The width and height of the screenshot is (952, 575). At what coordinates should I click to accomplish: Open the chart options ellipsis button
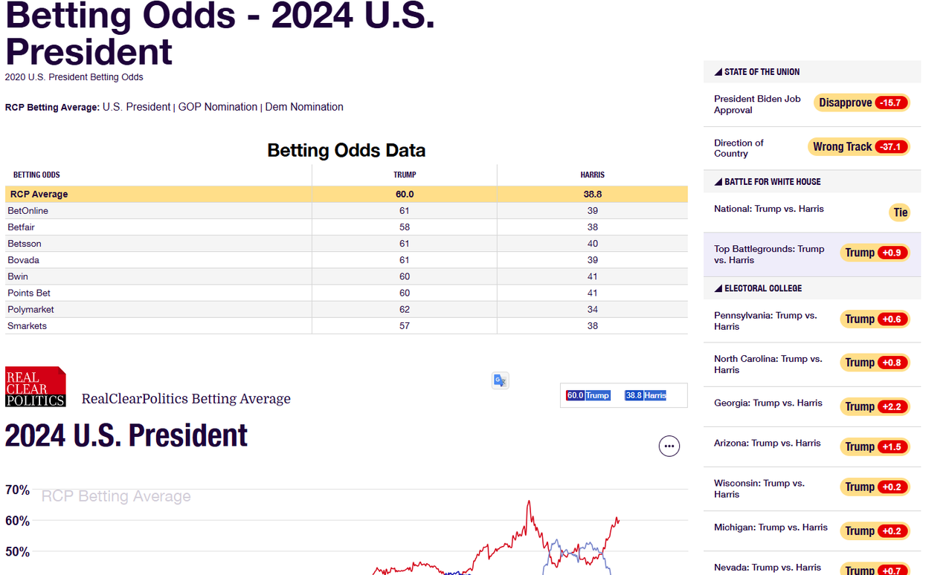(x=669, y=446)
